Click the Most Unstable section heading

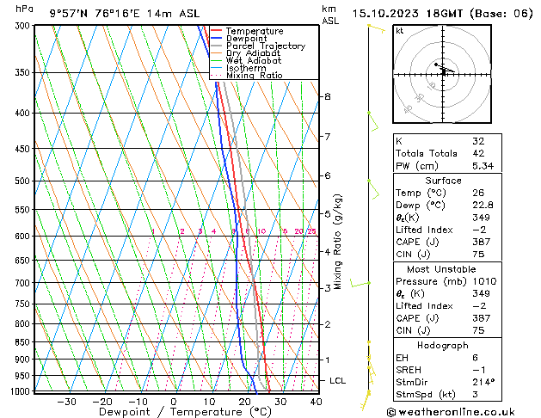click(x=441, y=269)
